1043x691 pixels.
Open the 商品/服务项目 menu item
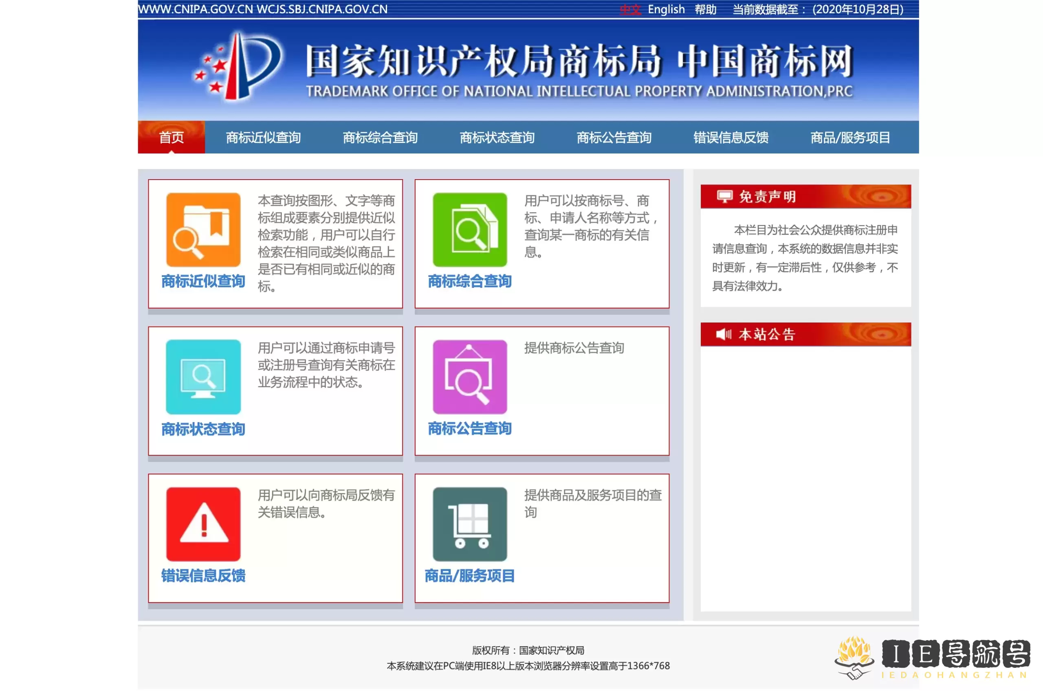tap(850, 138)
